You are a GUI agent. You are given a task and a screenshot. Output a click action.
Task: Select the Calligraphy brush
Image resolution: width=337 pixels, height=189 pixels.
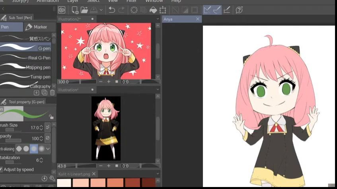(25, 86)
